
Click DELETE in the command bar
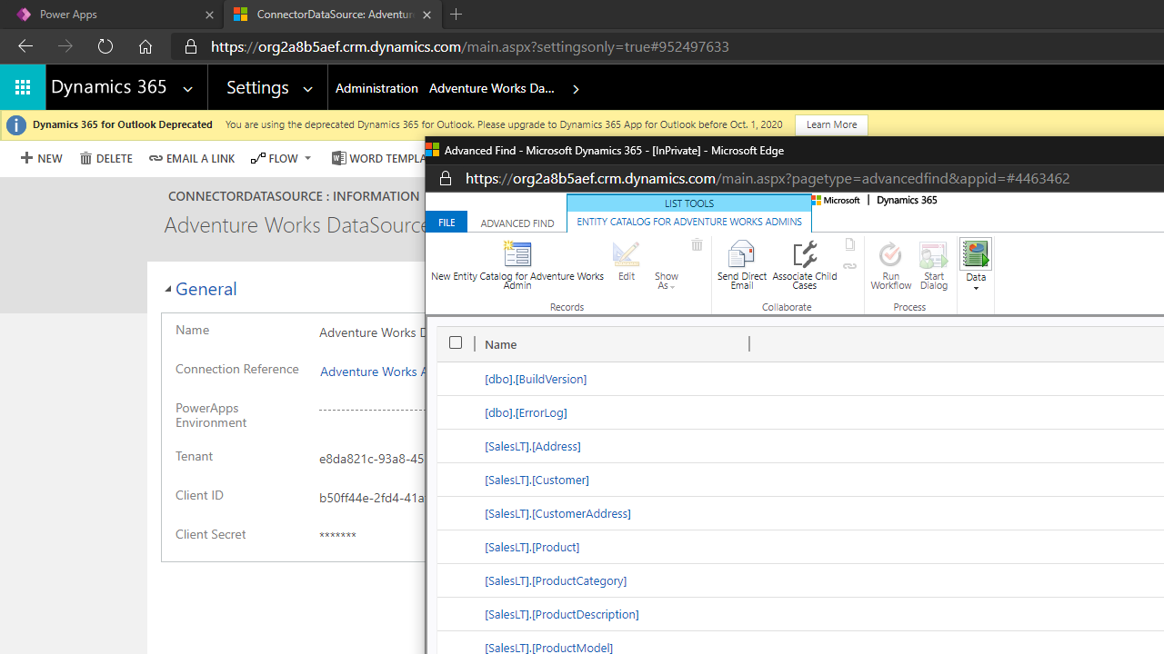[106, 158]
